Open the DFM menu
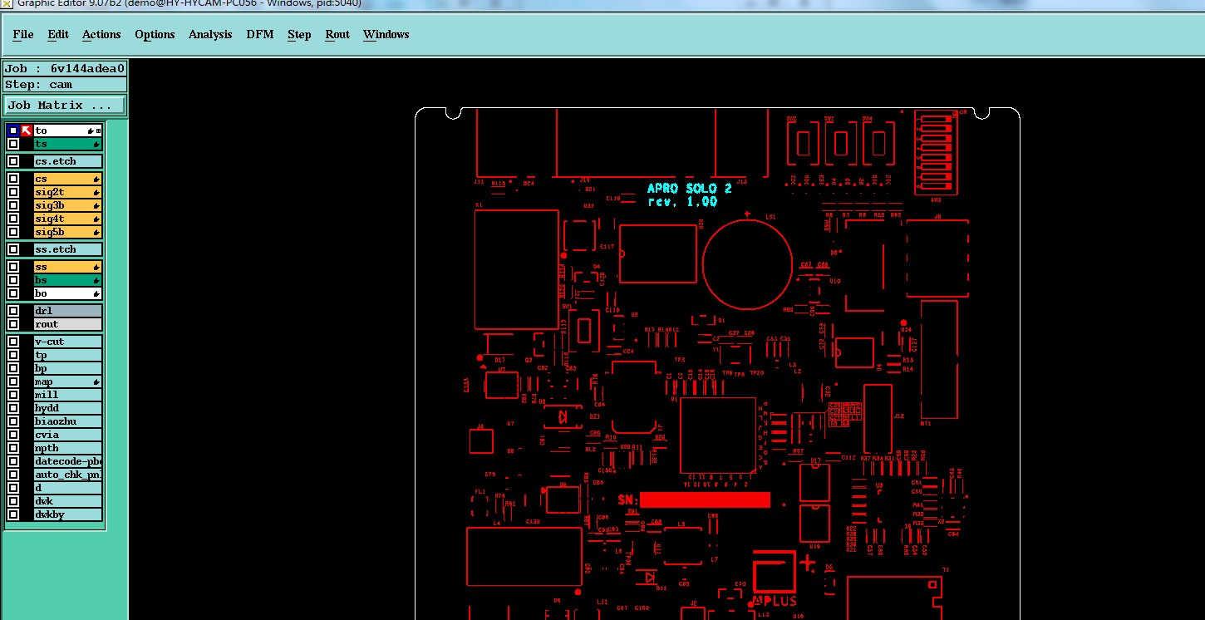This screenshot has width=1205, height=620. 259,34
